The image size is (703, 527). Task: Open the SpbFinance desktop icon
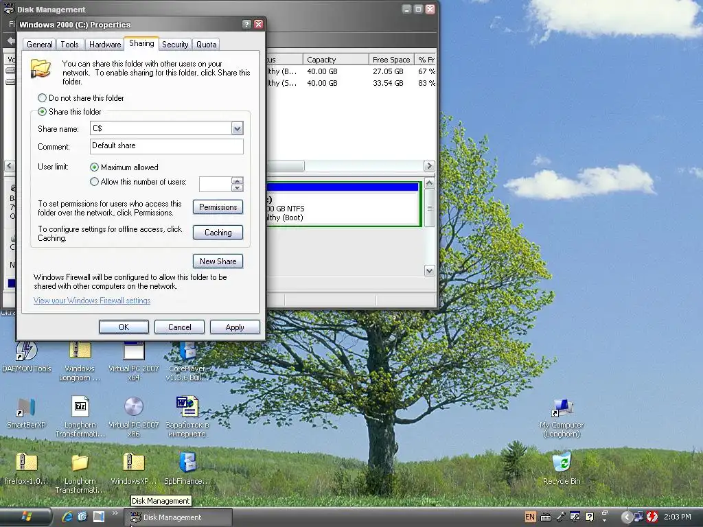[187, 469]
